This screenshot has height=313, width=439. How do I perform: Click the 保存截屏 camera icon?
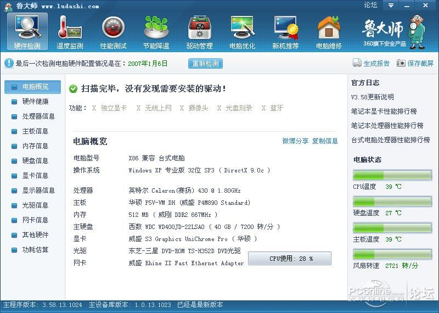401,63
